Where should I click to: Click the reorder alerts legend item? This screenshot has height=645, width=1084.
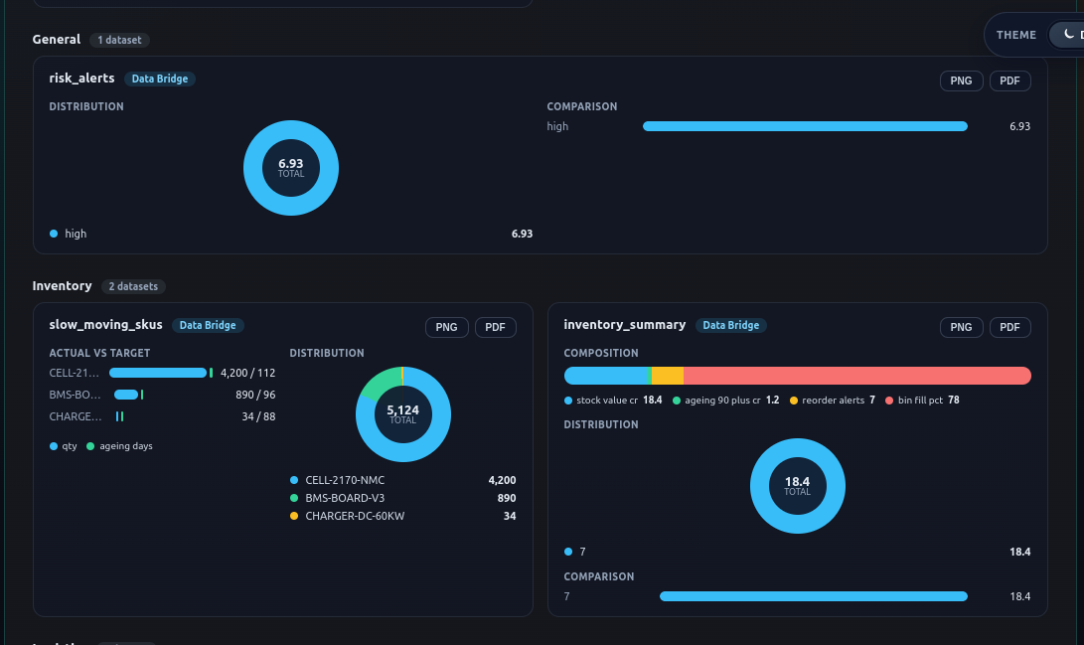833,401
